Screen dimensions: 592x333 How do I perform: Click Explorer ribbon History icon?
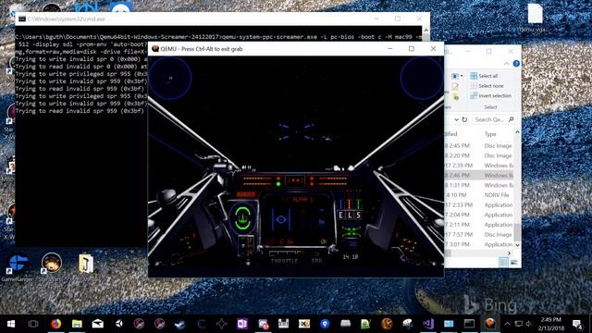(455, 96)
